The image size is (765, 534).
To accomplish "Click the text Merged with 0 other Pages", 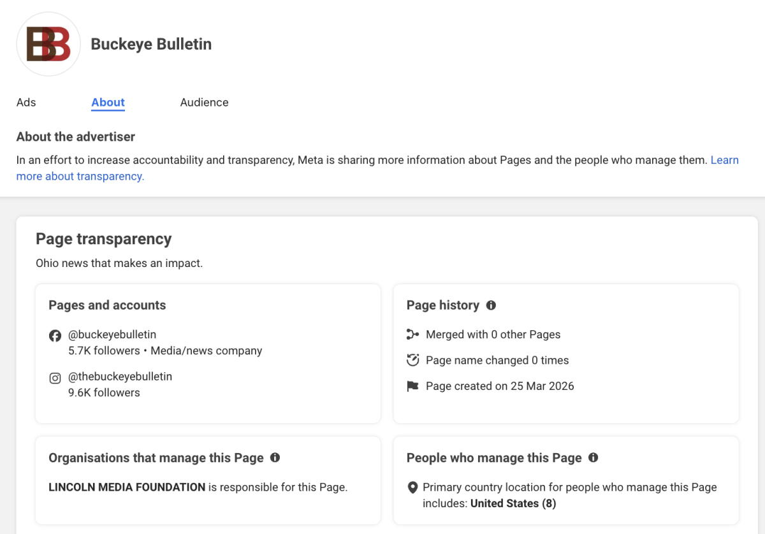I will point(493,335).
